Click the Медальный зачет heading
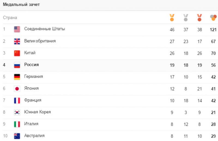The width and height of the screenshot is (218, 141). [21, 5]
